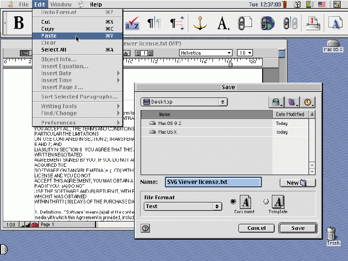Click the file list scroll down arrow
Image resolution: width=348 pixels, height=261 pixels.
[x=312, y=171]
